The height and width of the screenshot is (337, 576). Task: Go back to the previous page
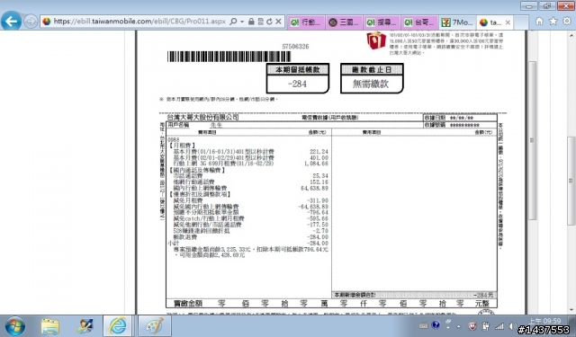tap(11, 21)
